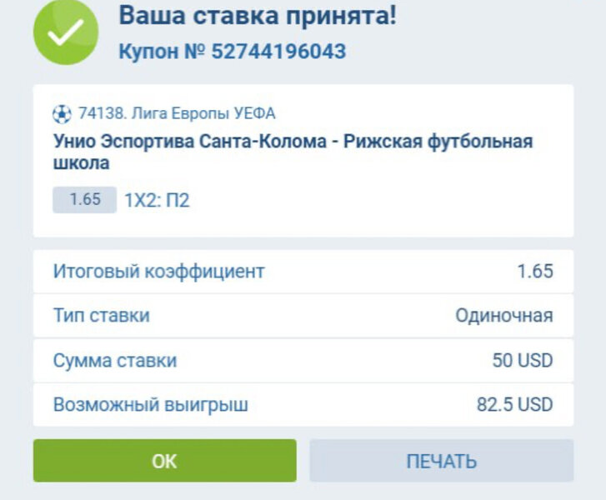Click the 1X2: П2 bet outcome text
The image size is (606, 500).
(x=157, y=201)
